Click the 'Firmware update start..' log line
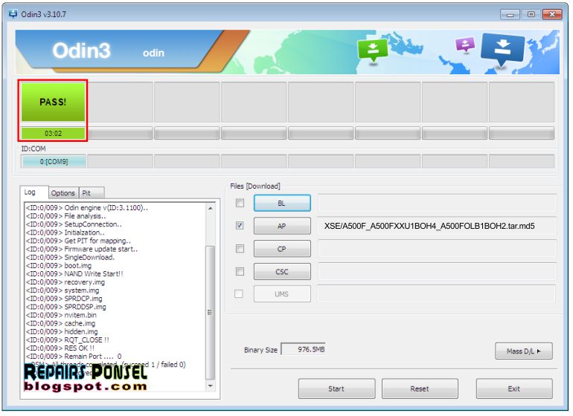The height and width of the screenshot is (416, 573). coord(82,249)
